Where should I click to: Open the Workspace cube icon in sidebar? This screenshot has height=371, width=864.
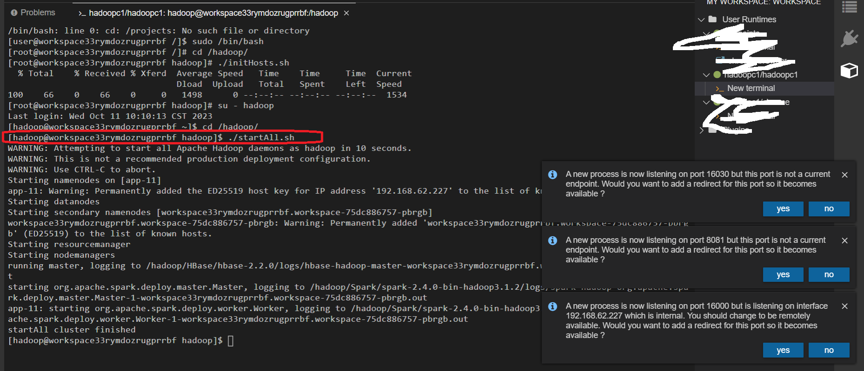tap(849, 71)
